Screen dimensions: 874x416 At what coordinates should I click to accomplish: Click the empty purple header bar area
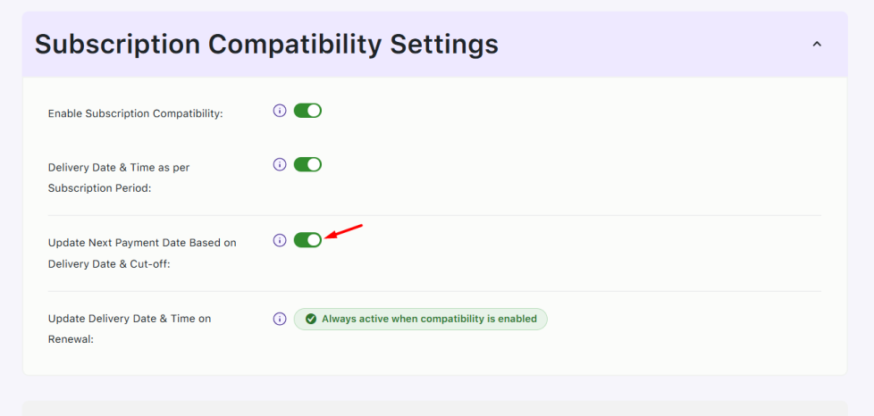point(652,44)
